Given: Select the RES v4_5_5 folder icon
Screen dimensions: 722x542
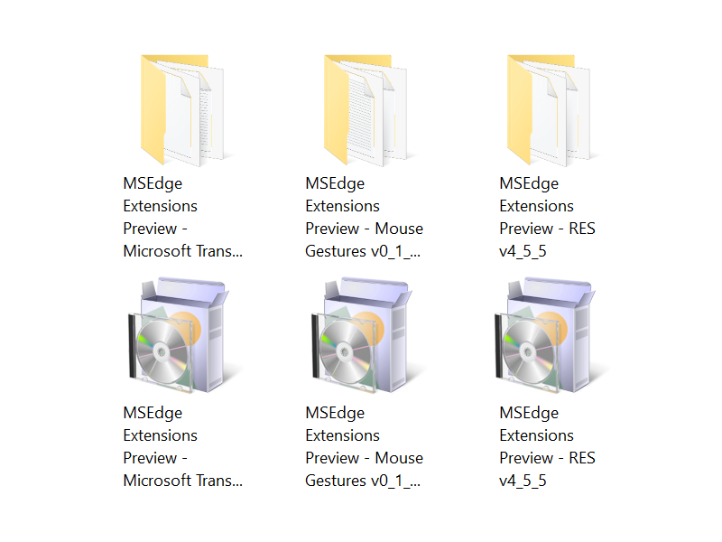Looking at the screenshot, I should click(549, 110).
